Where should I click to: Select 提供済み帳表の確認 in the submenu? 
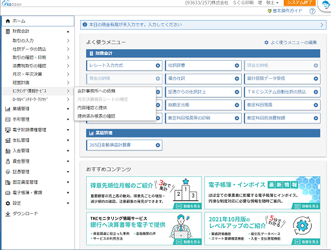[96, 116]
